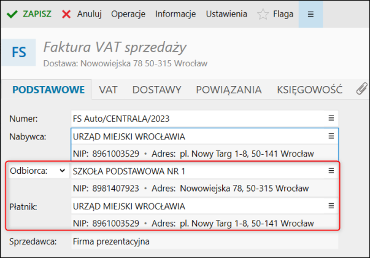
Task: Open the Odbiorca field list icon
Action: [331, 171]
